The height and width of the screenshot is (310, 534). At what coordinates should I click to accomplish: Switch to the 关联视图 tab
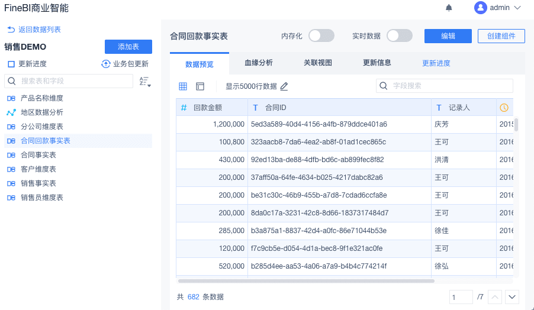318,63
